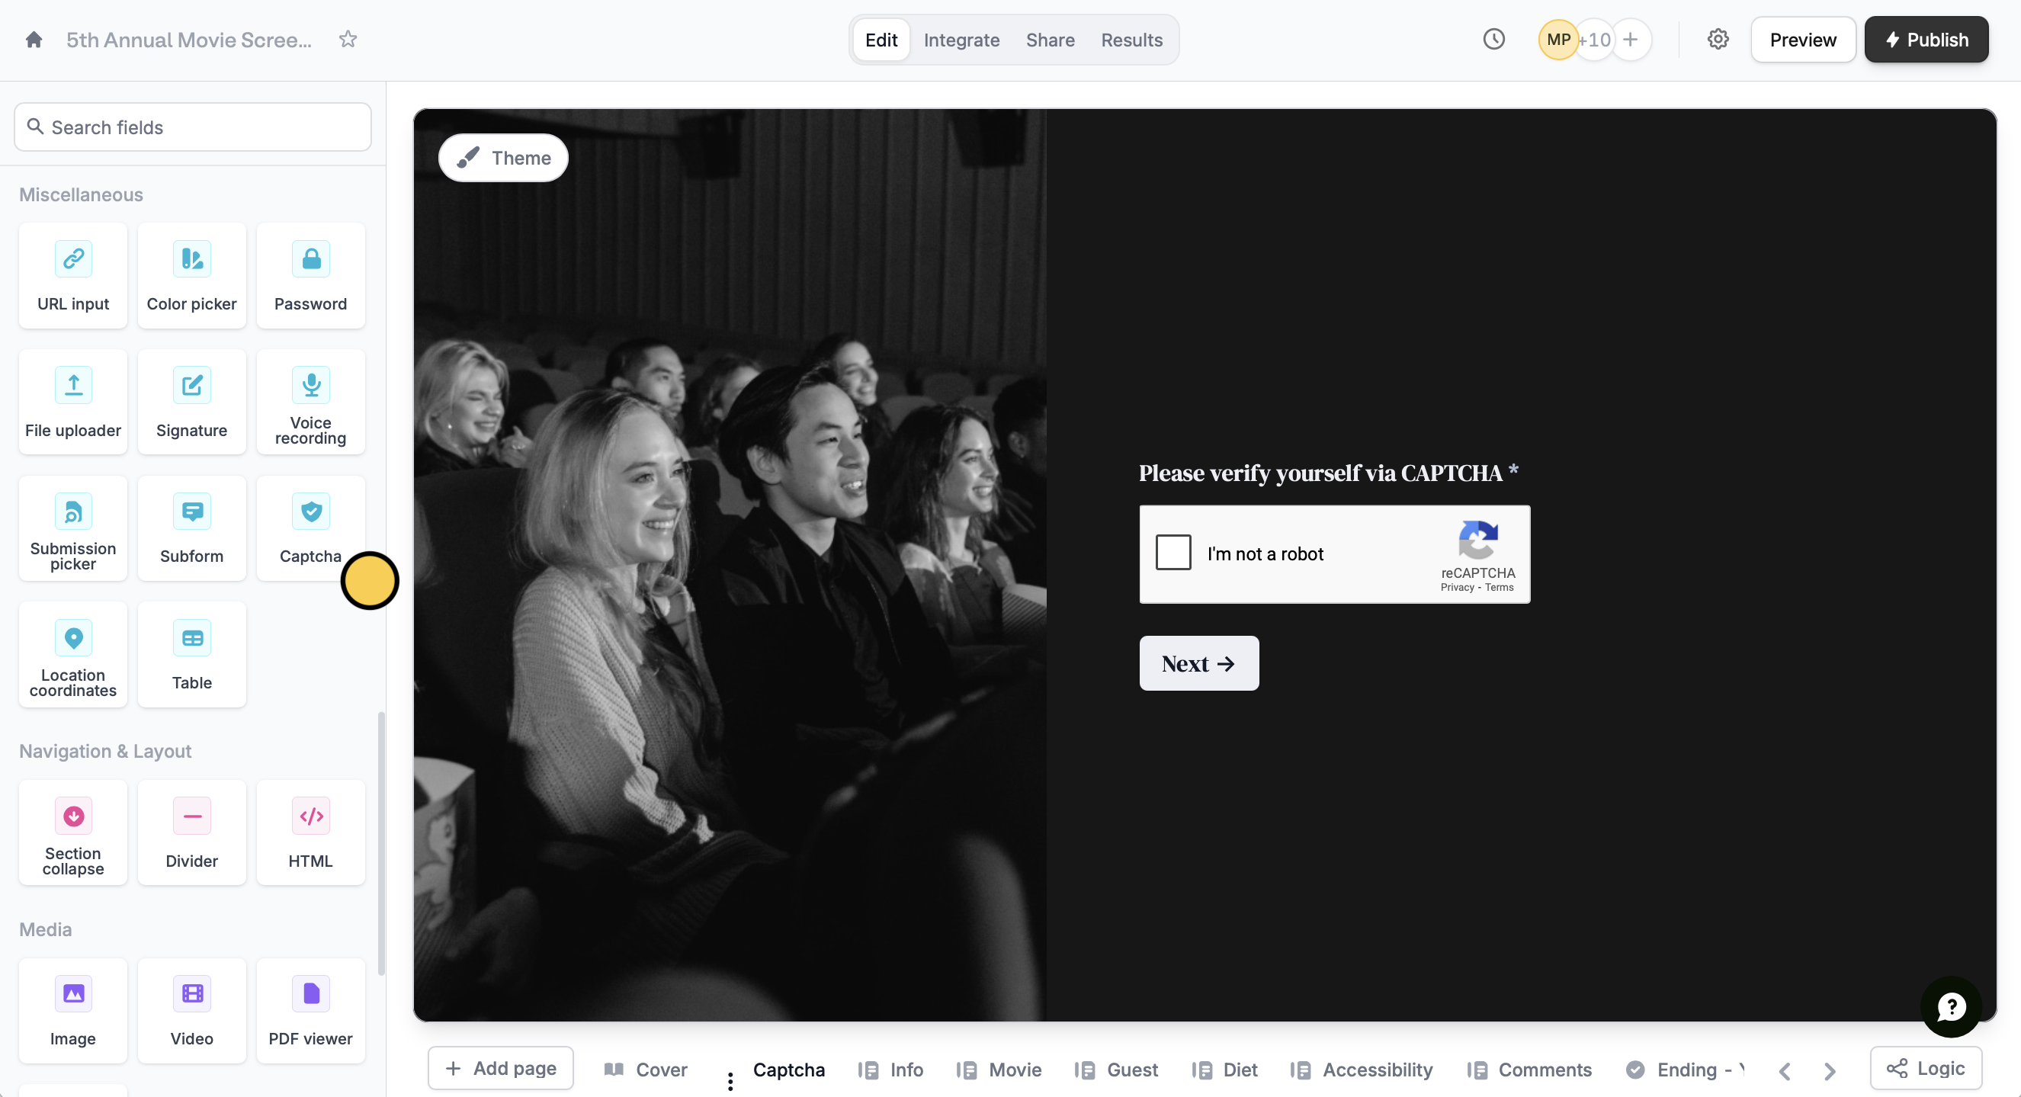
Task: Switch to the Integrate tab
Action: (961, 40)
